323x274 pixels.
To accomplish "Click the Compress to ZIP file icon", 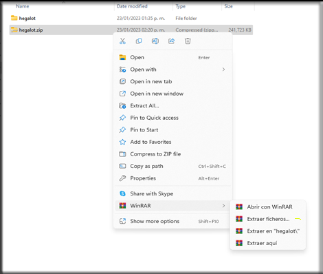I will (x=122, y=154).
